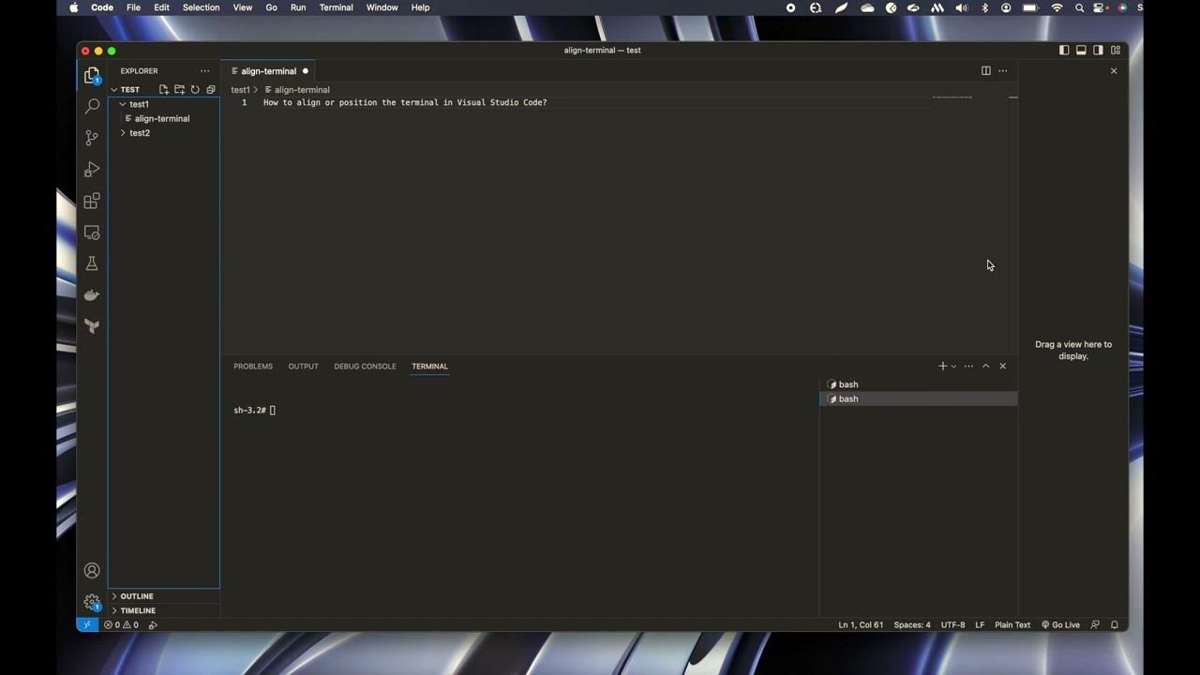Viewport: 1200px width, 675px height.
Task: Create a new terminal with plus icon
Action: click(942, 367)
